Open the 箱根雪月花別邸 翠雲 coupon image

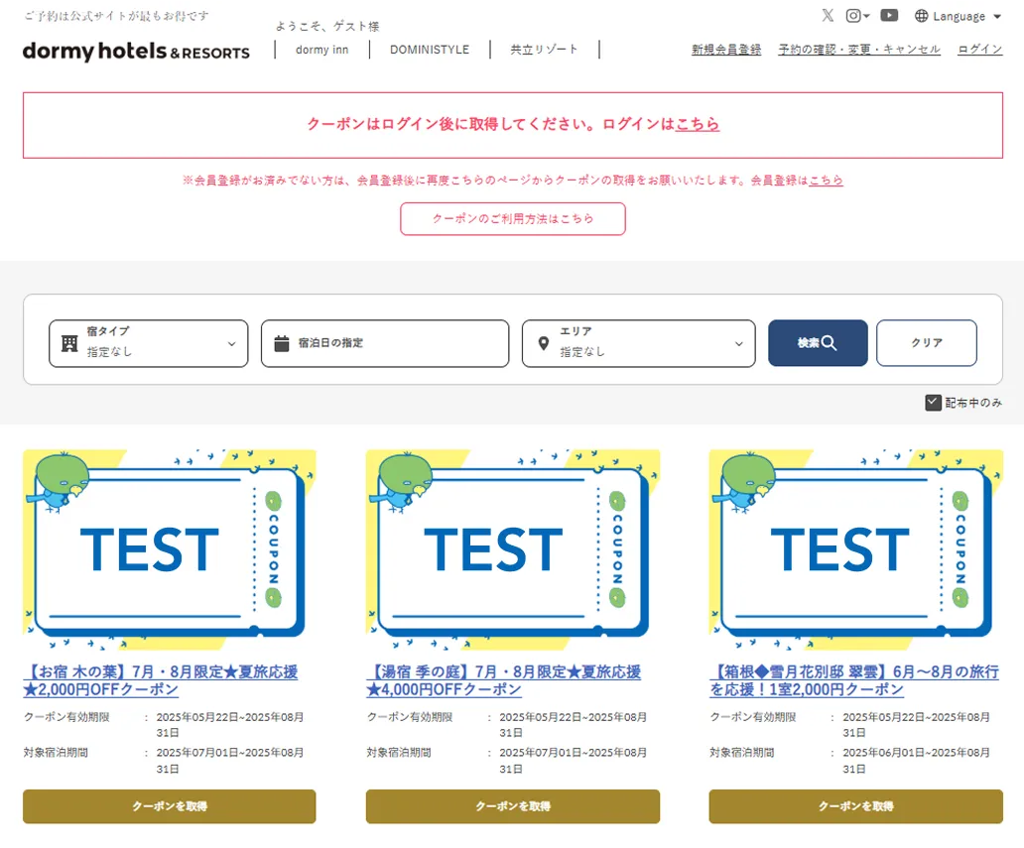click(x=856, y=549)
